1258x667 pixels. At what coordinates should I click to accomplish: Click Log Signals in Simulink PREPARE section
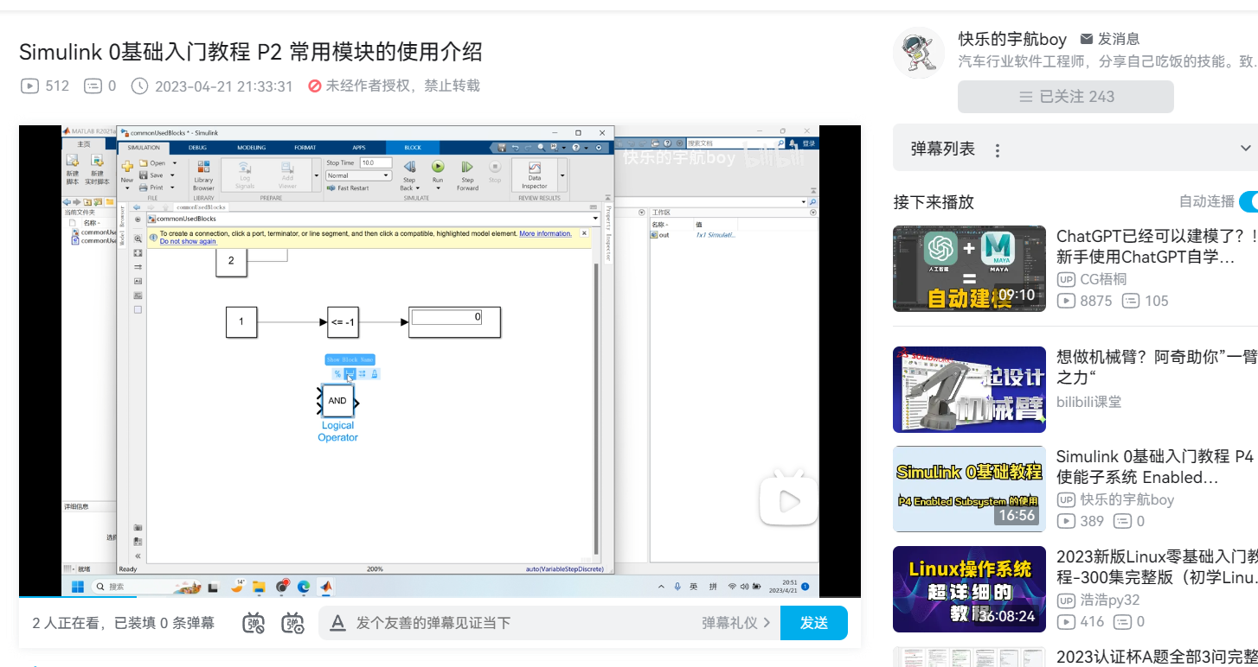[x=245, y=174]
